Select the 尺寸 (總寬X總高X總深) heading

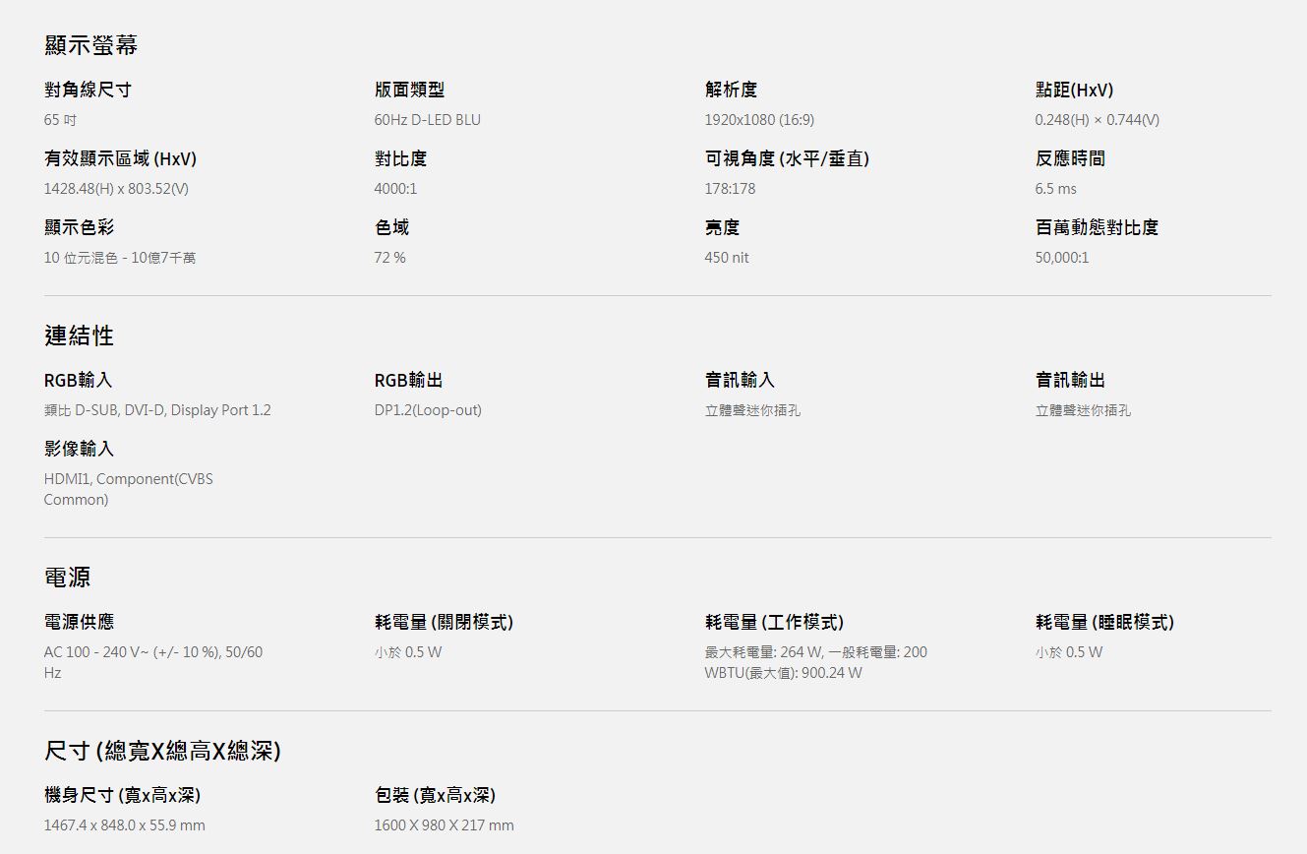162,752
